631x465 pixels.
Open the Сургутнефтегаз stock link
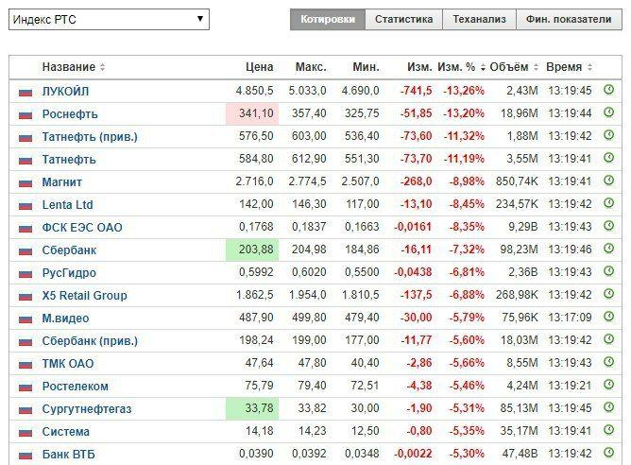(87, 409)
